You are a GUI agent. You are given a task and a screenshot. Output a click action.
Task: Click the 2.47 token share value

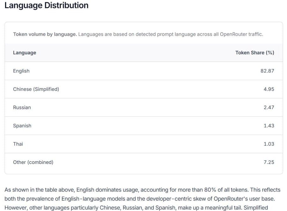(x=269, y=108)
